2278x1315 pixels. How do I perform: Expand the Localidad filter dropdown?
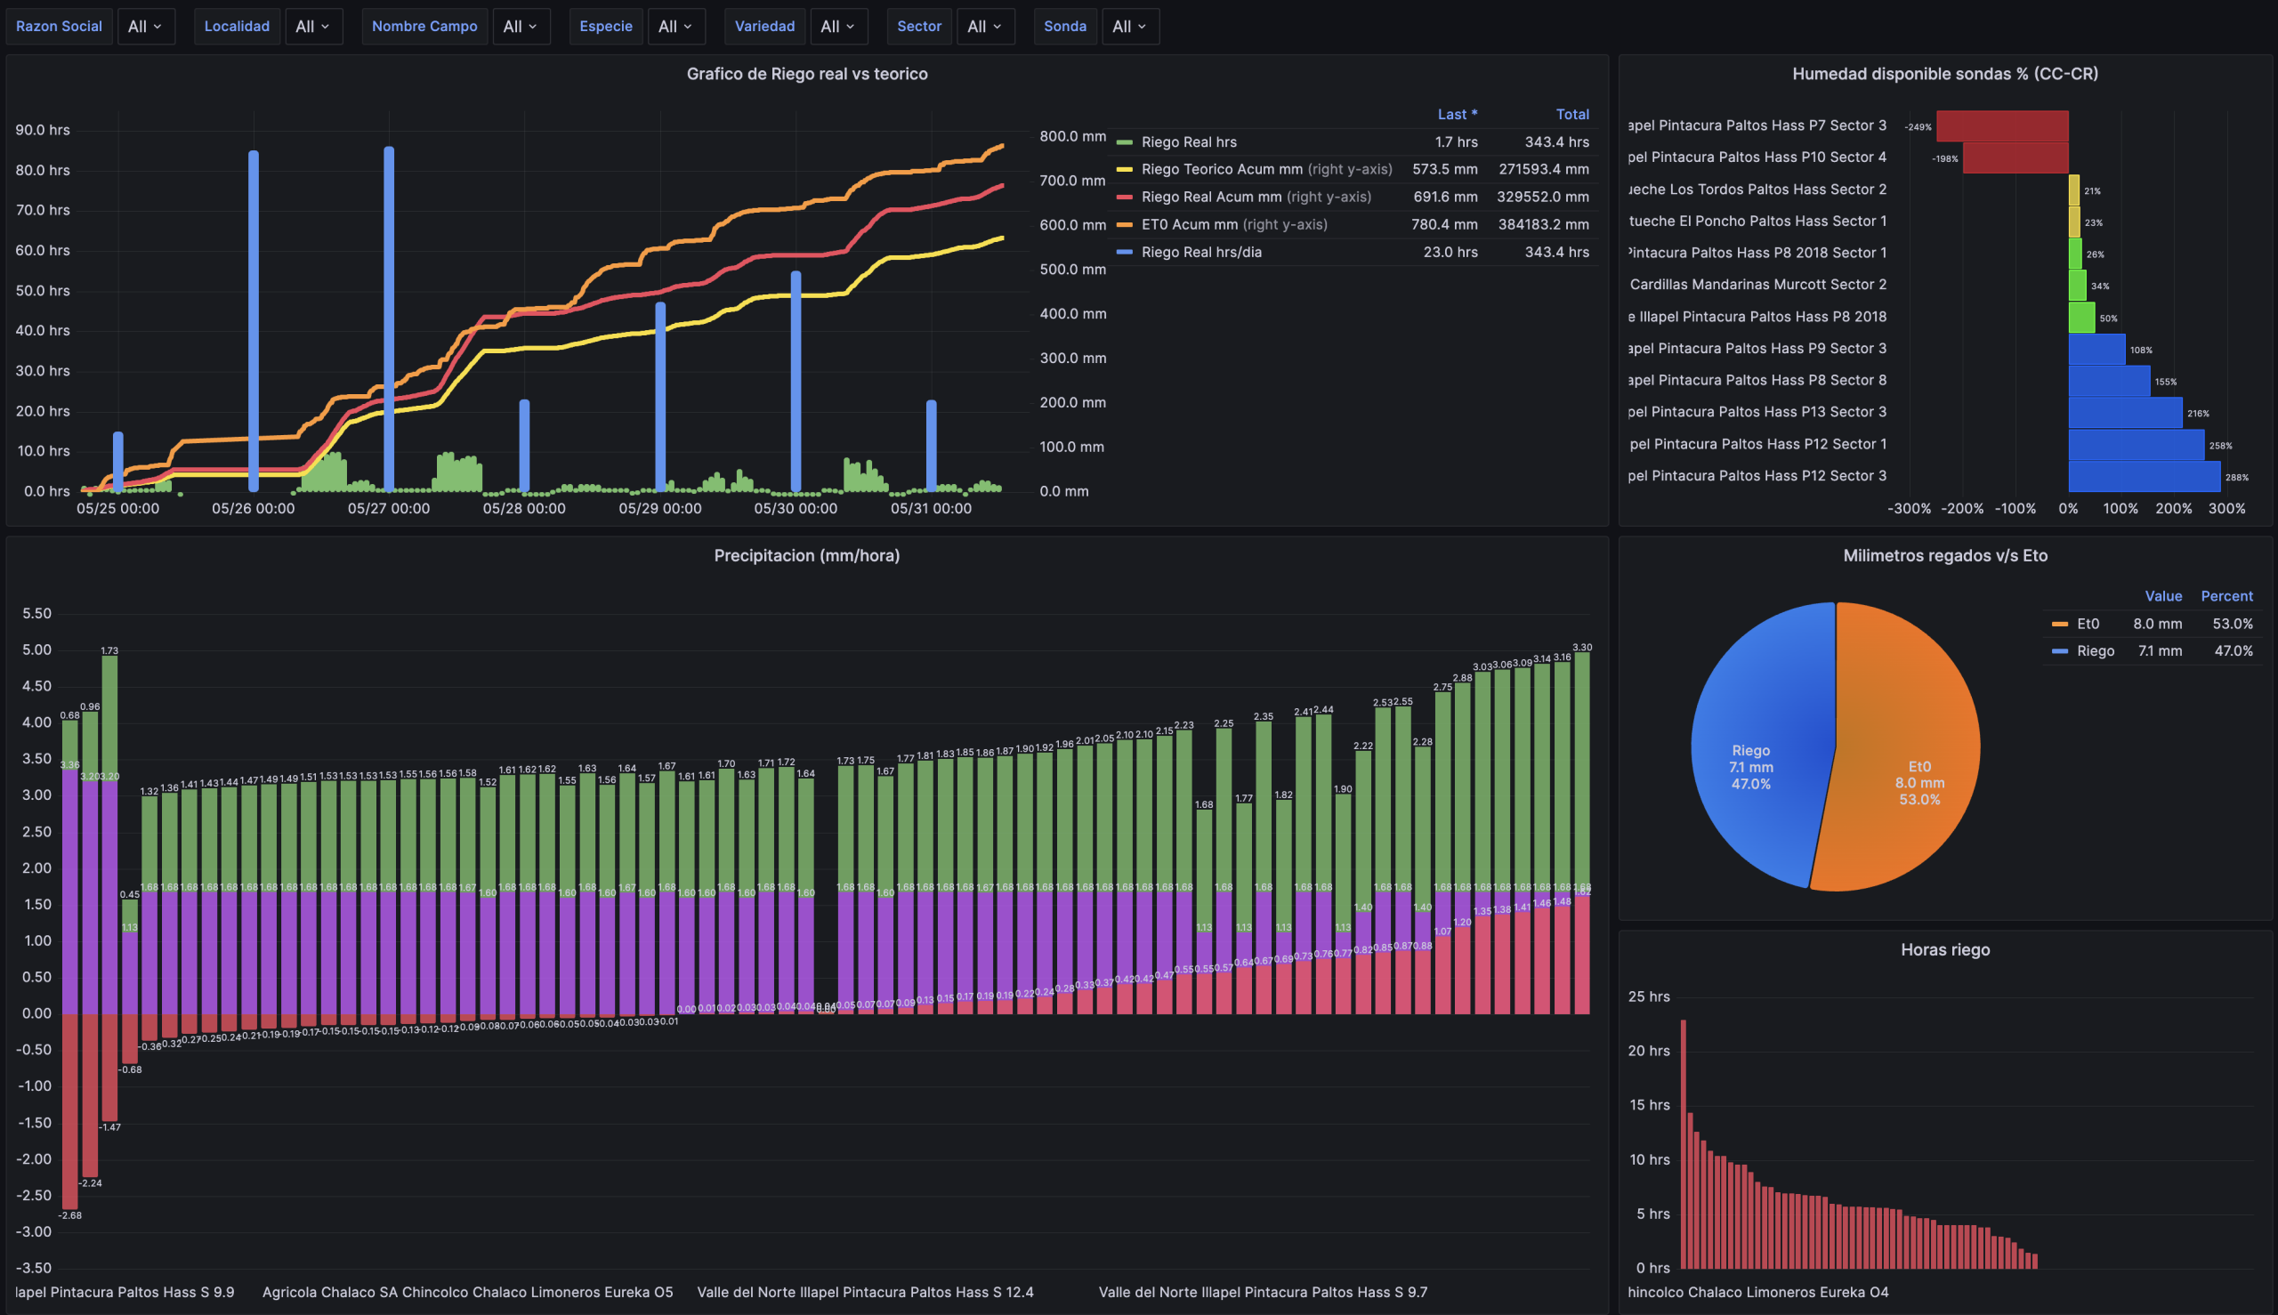[312, 26]
